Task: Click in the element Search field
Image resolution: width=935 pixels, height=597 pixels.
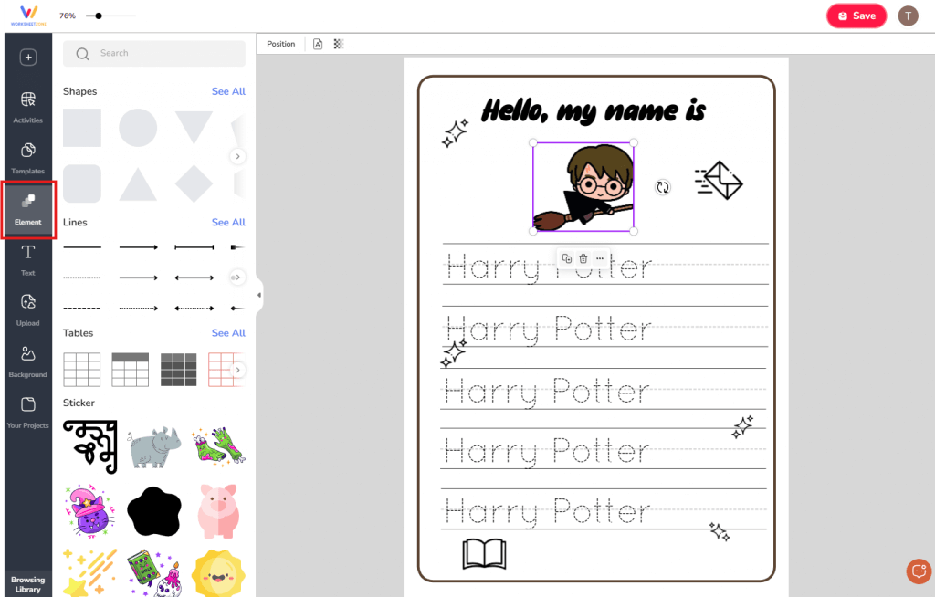Action: [x=153, y=53]
